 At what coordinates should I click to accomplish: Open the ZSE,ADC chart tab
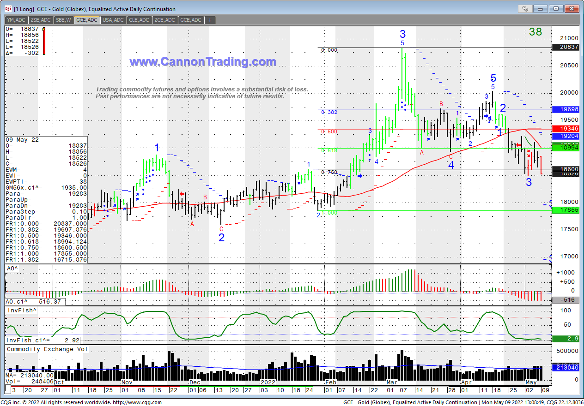tap(40, 20)
